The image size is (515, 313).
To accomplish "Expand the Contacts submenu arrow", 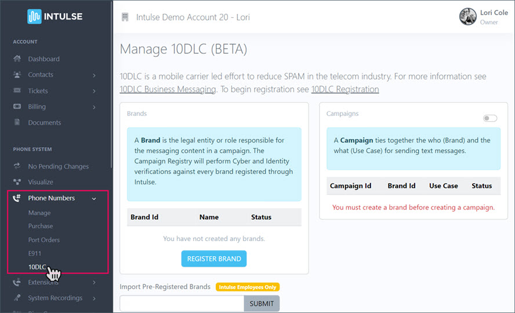I will coord(95,75).
